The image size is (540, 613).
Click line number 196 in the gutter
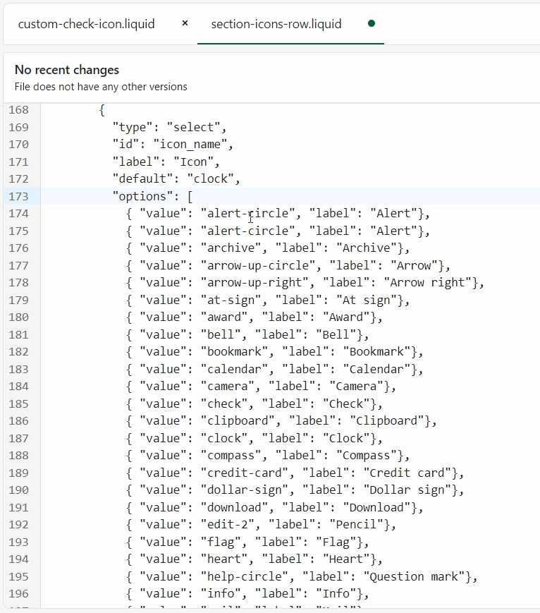click(x=19, y=594)
